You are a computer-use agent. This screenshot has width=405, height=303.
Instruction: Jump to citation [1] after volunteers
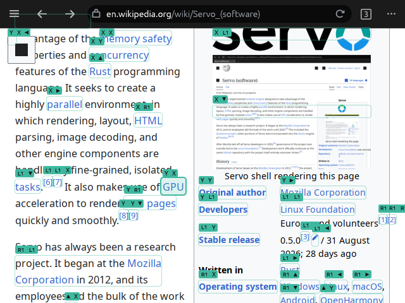pyautogui.click(x=383, y=220)
